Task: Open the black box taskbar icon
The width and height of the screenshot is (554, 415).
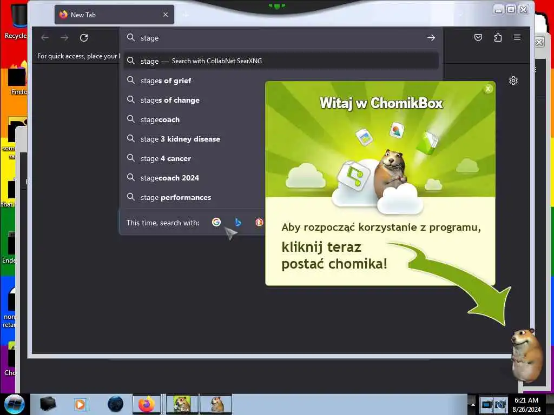Action: click(48, 404)
